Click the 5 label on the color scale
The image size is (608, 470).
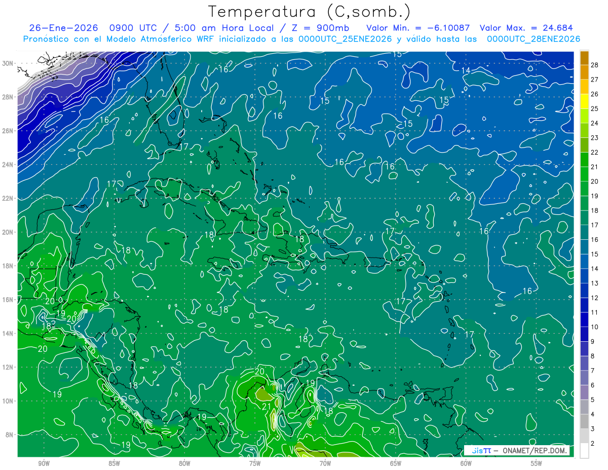pyautogui.click(x=593, y=400)
